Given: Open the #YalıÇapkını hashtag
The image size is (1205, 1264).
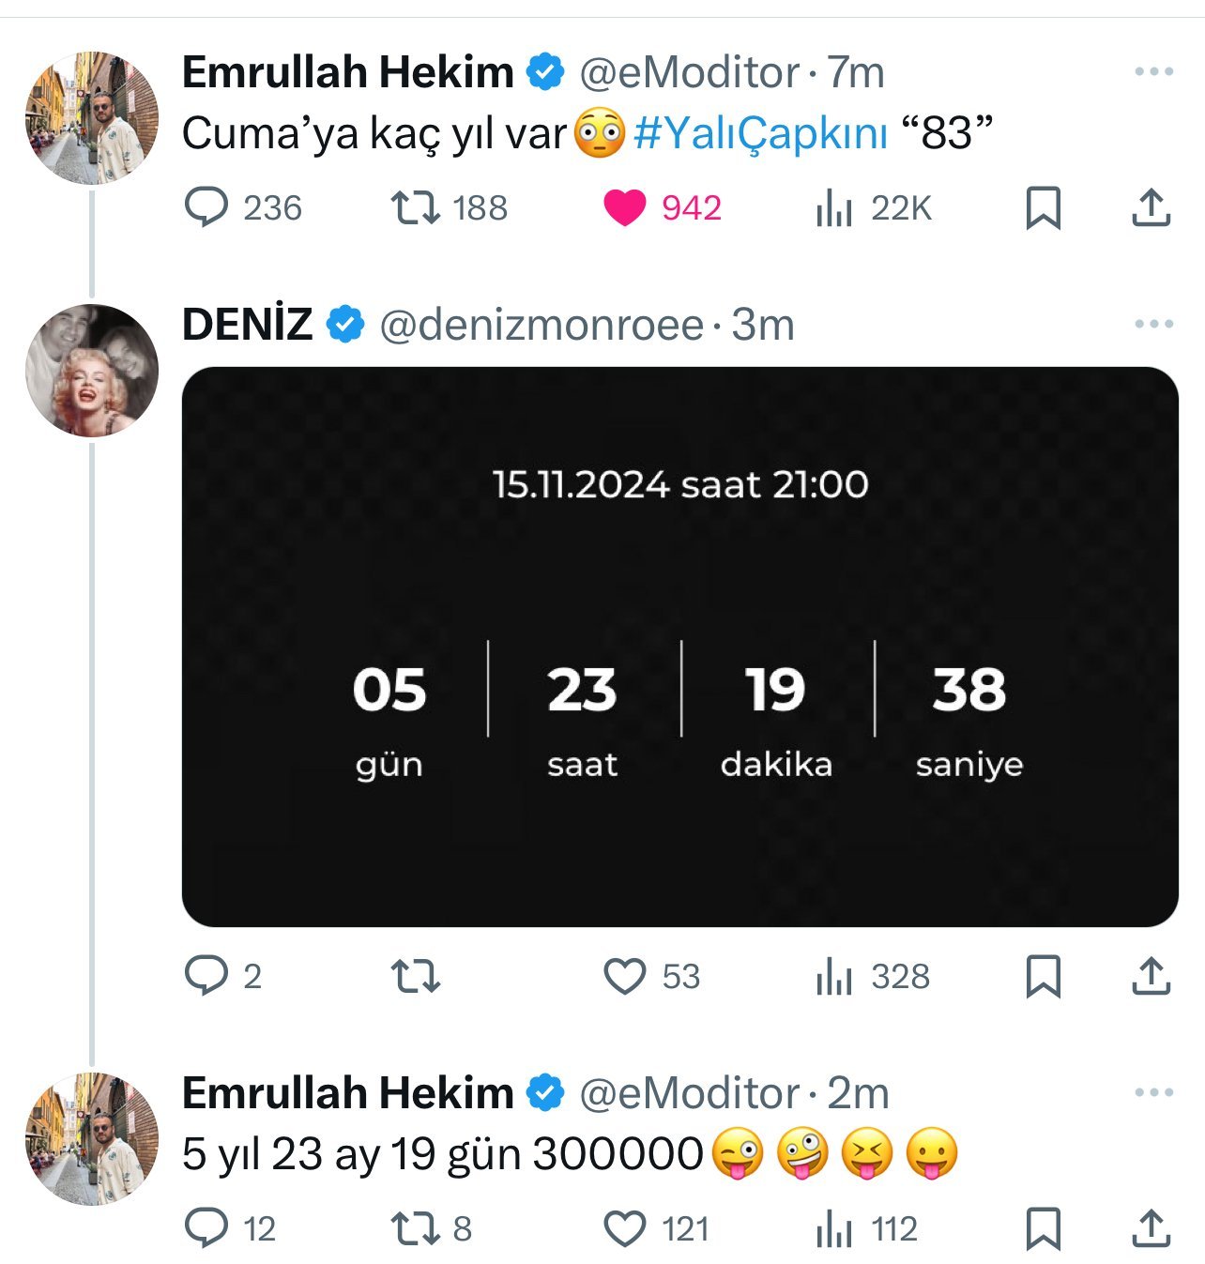Looking at the screenshot, I should click(760, 133).
